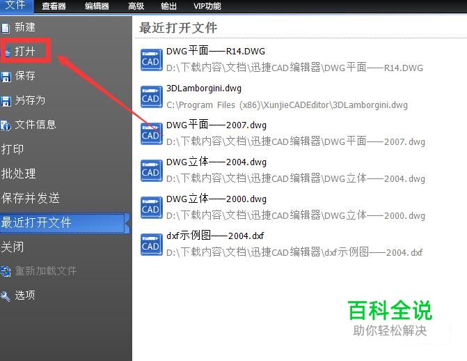Click the Save floppy disk icon
The image size is (467, 361).
(x=6, y=77)
